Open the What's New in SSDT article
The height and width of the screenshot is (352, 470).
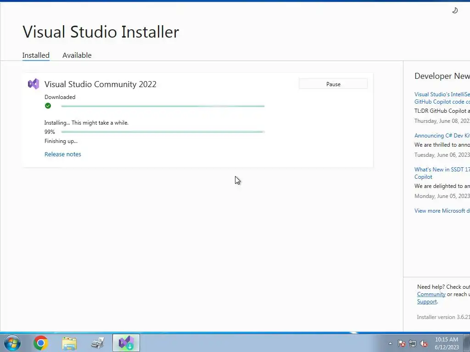[x=442, y=173]
